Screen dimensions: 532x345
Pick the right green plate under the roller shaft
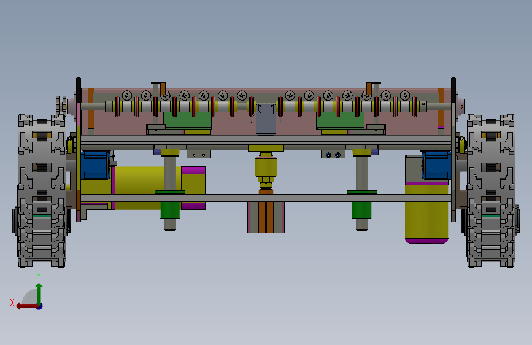pos(340,120)
